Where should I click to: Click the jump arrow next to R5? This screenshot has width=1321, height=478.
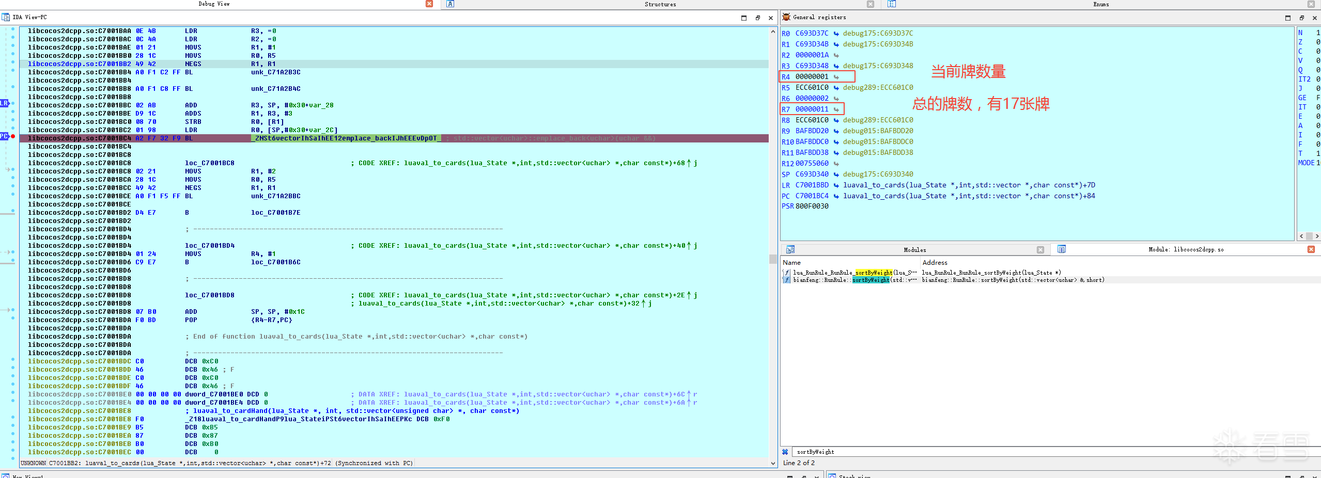coord(836,88)
